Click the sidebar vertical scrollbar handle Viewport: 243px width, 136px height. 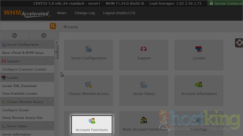point(56,52)
